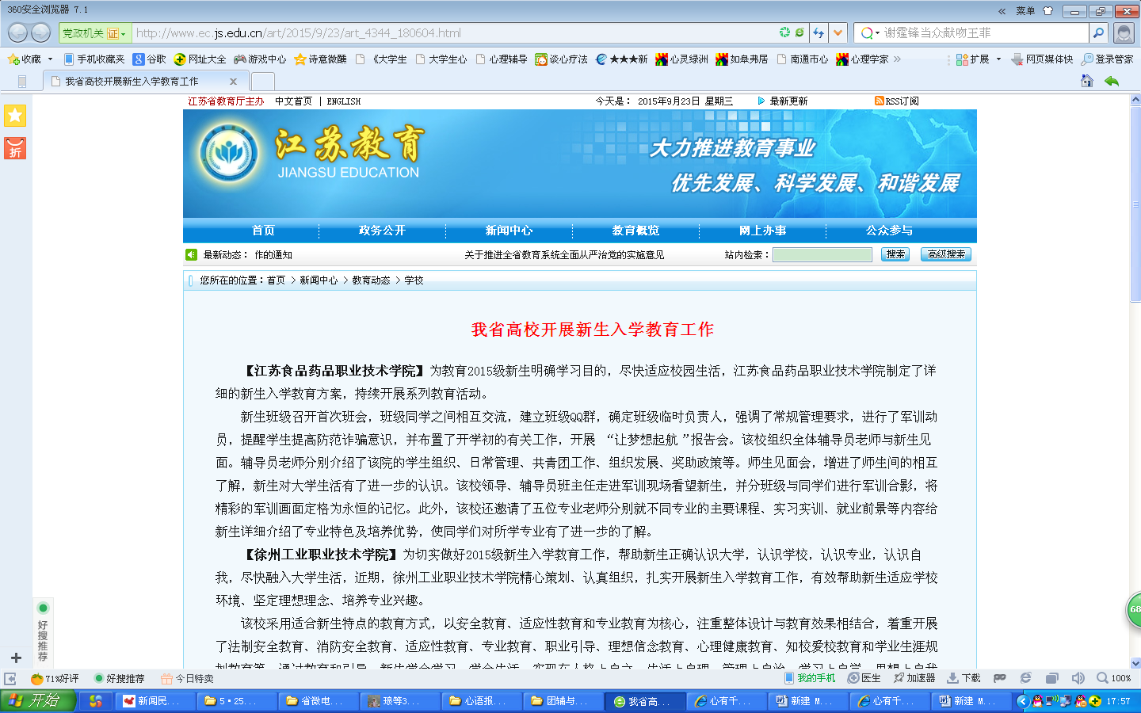Click the 高级搜索 advanced search button
The image size is (1141, 713).
pyautogui.click(x=946, y=254)
